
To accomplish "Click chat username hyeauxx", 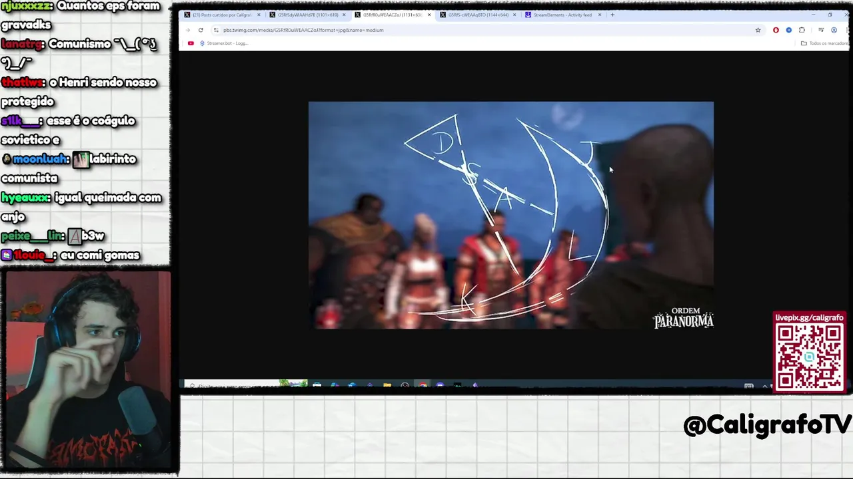I will click(x=26, y=198).
